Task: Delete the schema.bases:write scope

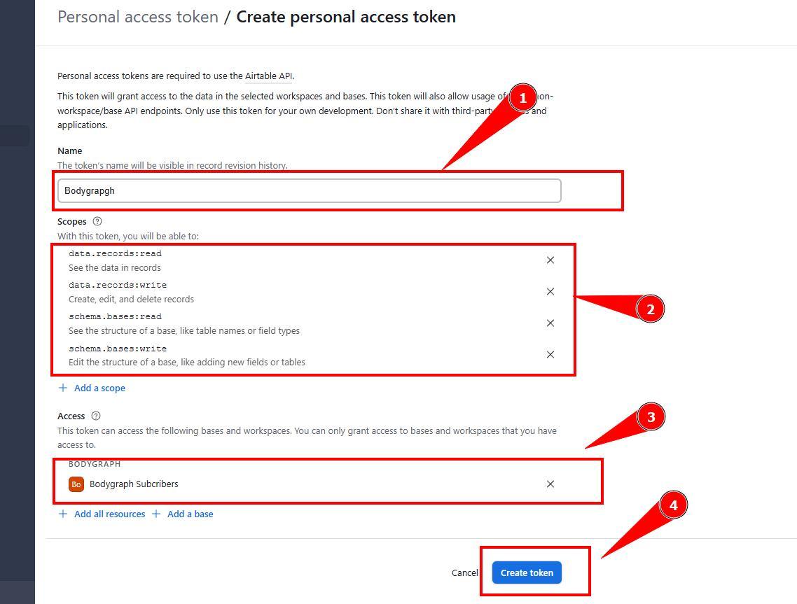Action: tap(550, 355)
